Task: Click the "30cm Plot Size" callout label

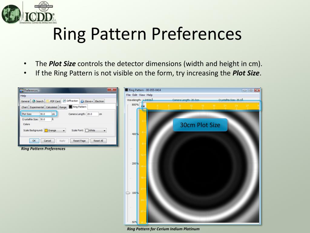Action: pyautogui.click(x=200, y=125)
